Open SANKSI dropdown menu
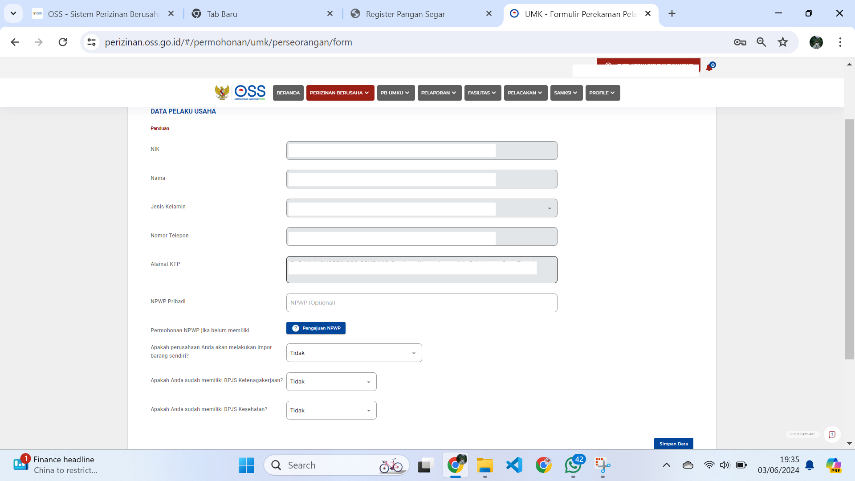Viewport: 855px width, 481px height. click(x=566, y=92)
